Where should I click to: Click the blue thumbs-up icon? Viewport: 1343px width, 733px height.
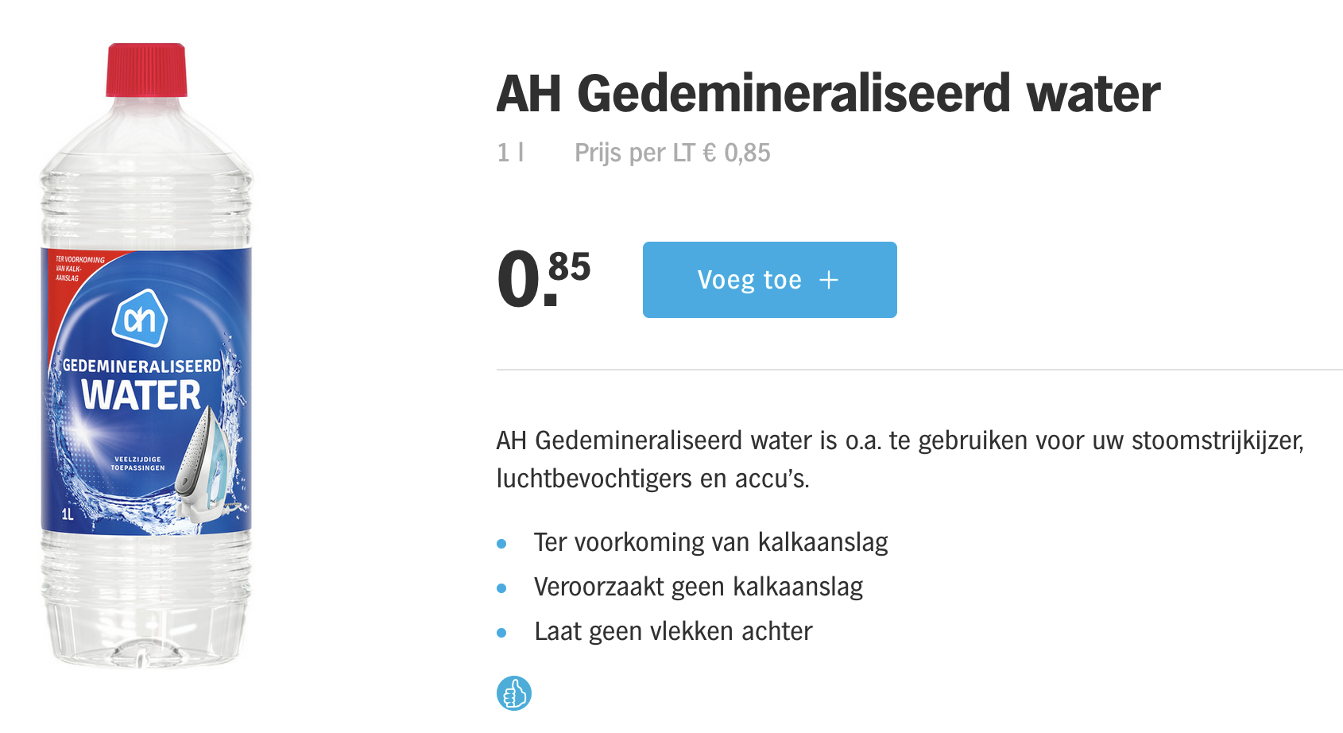click(513, 693)
